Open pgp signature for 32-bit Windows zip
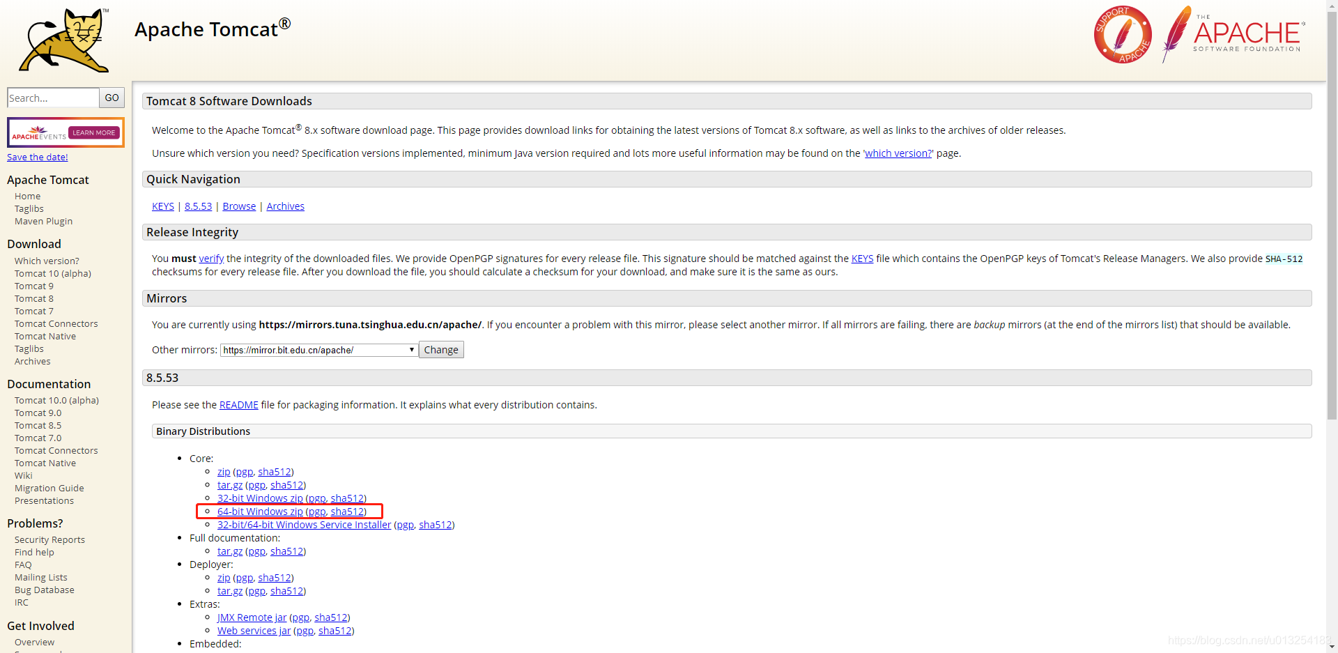 (x=316, y=498)
